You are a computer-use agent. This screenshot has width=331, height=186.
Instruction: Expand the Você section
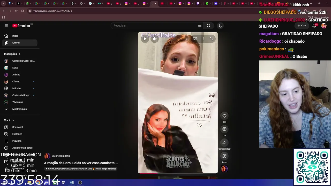tap(9, 120)
